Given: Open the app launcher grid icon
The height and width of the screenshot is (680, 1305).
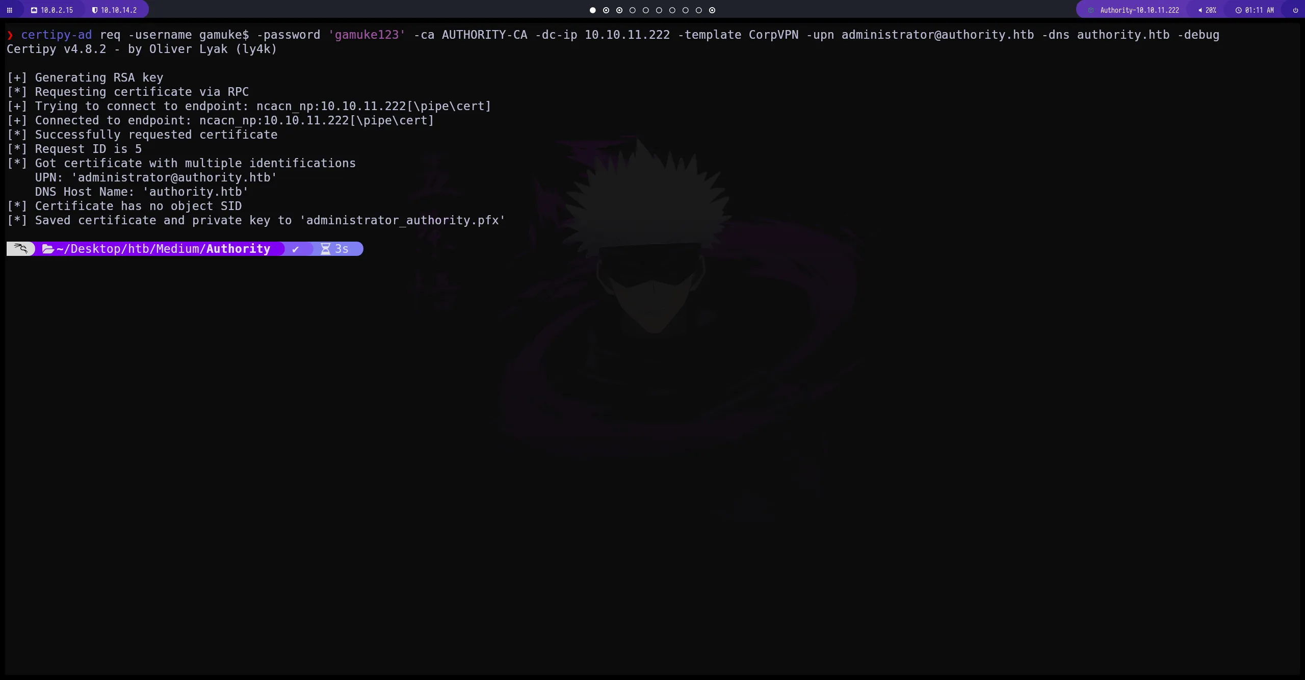Looking at the screenshot, I should pos(9,10).
